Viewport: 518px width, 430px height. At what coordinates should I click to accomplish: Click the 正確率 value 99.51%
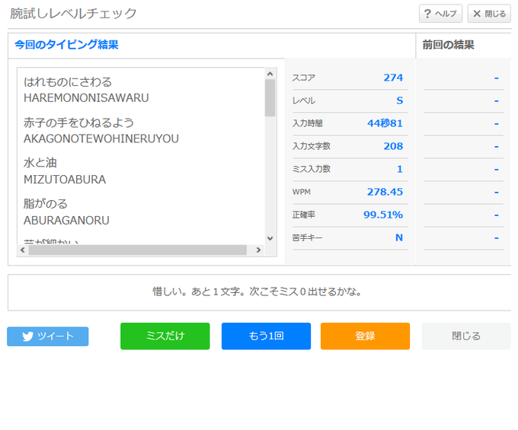click(383, 215)
